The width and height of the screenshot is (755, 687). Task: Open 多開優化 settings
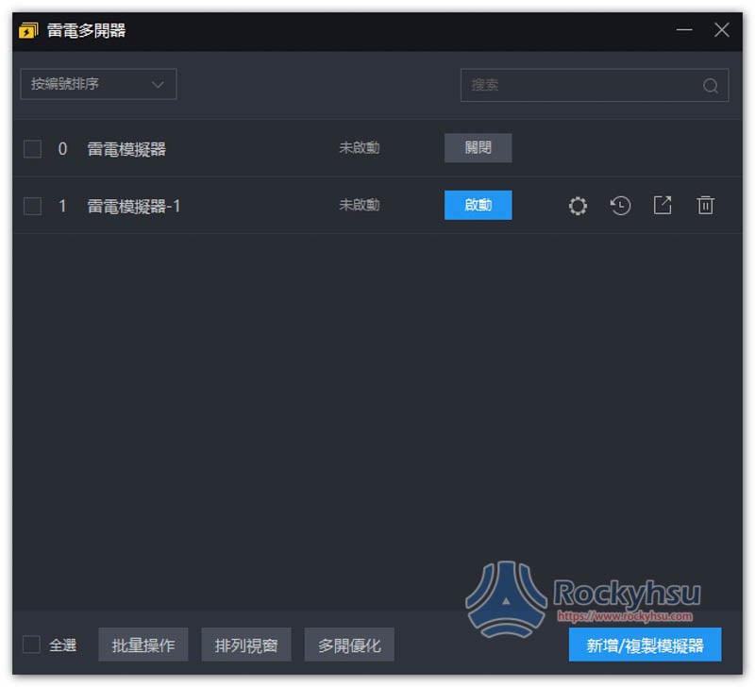pyautogui.click(x=349, y=645)
